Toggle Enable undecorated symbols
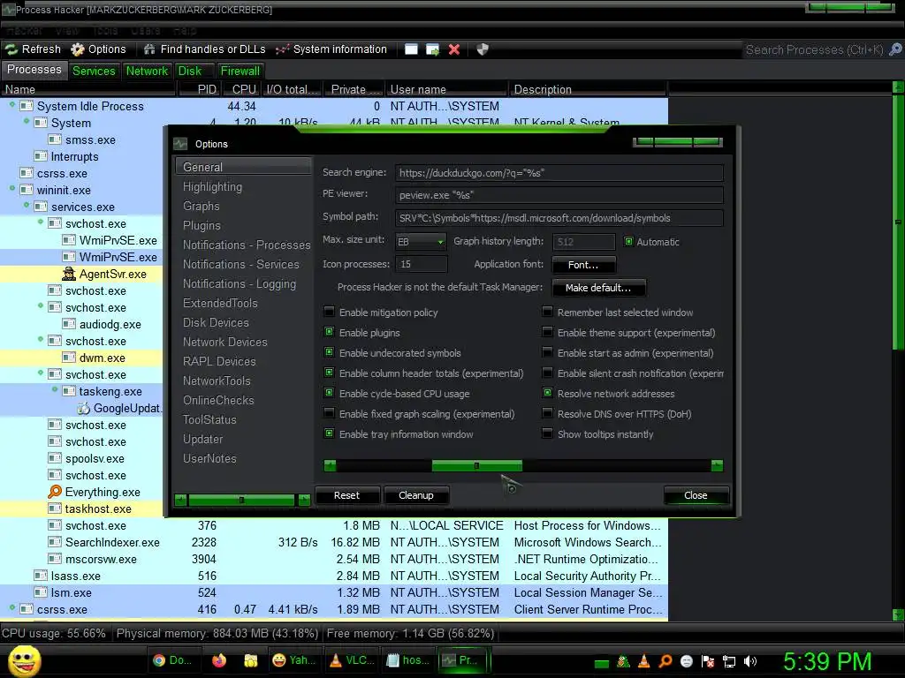The height and width of the screenshot is (678, 905). pos(329,352)
